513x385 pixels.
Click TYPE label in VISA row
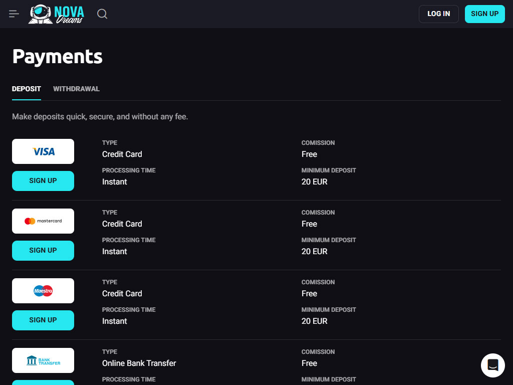coord(110,143)
